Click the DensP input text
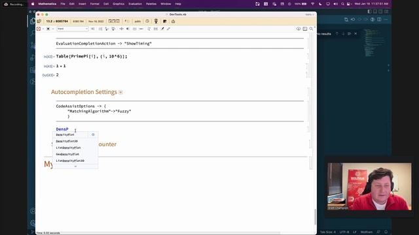 pos(62,129)
